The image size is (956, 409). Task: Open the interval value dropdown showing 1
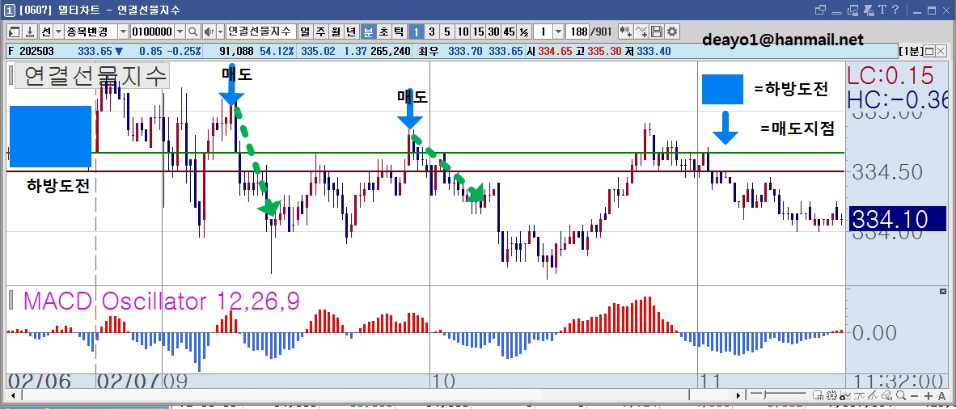[x=558, y=32]
